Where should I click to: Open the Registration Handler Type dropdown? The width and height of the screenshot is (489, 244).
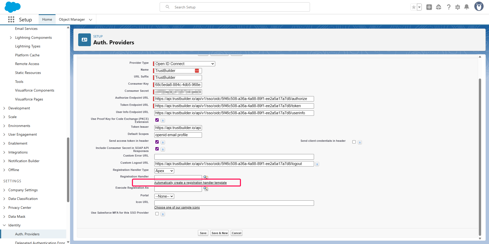point(164,171)
